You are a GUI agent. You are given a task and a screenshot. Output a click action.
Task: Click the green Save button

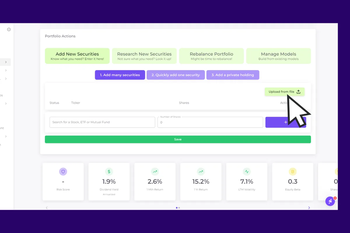(178, 139)
